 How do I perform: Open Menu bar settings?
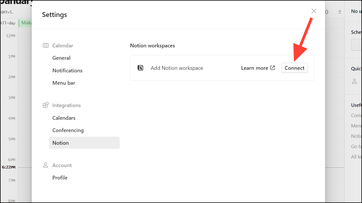(64, 83)
